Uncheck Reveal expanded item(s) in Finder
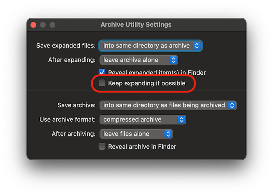 (102, 73)
